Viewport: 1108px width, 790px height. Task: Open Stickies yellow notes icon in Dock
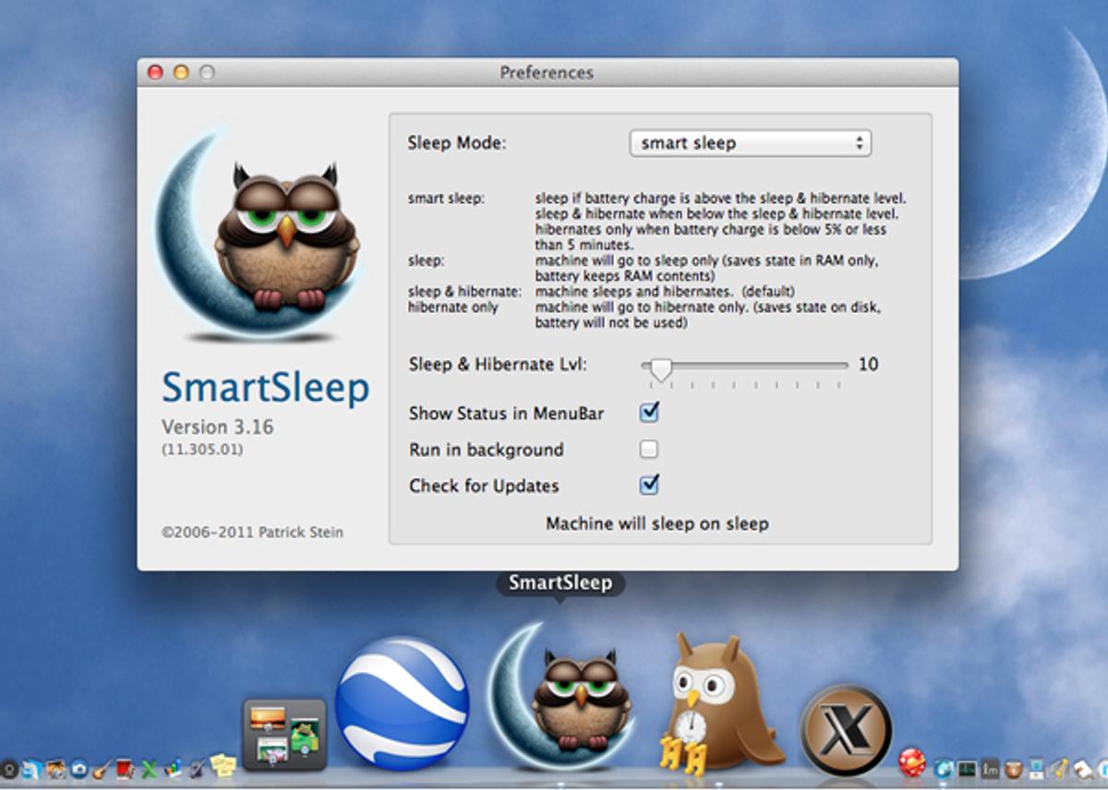223,767
